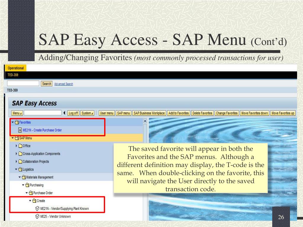Image resolution: width=303 pixels, height=227 pixels.
Task: Open the Advanced Search link
Action: click(64, 84)
